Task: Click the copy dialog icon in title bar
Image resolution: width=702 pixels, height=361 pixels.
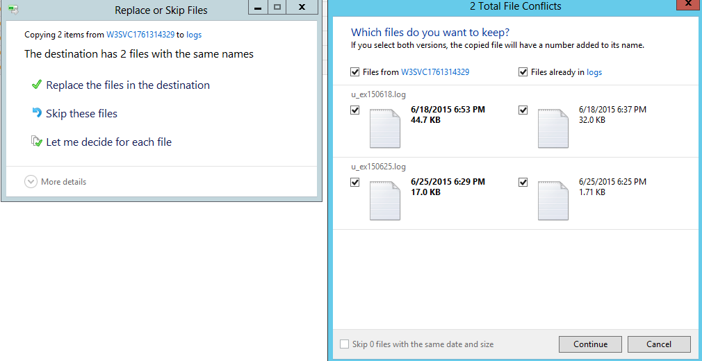Action: (x=13, y=9)
